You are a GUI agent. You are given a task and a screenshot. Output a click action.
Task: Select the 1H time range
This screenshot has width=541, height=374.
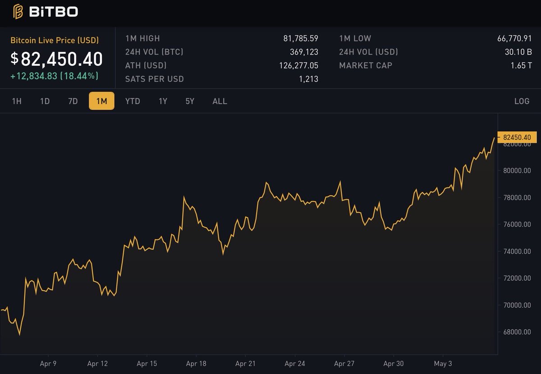coord(17,101)
